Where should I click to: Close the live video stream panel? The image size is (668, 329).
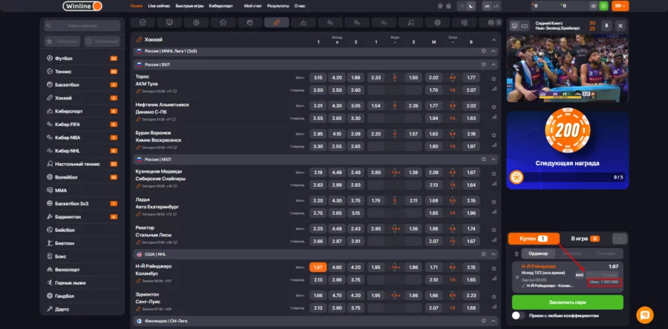point(620,25)
